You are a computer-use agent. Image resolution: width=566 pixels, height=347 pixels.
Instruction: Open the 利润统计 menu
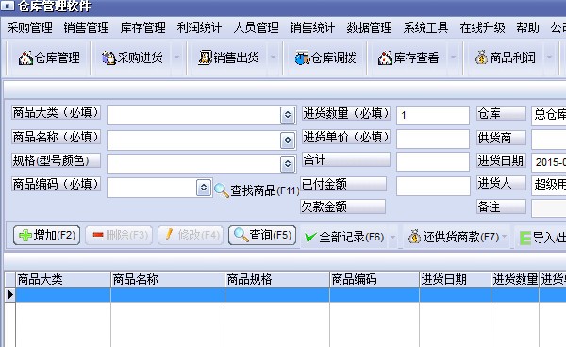(199, 27)
